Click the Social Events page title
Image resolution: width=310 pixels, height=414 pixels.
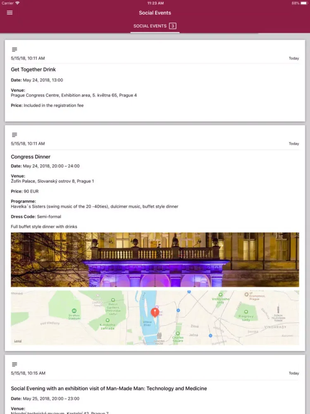[155, 13]
